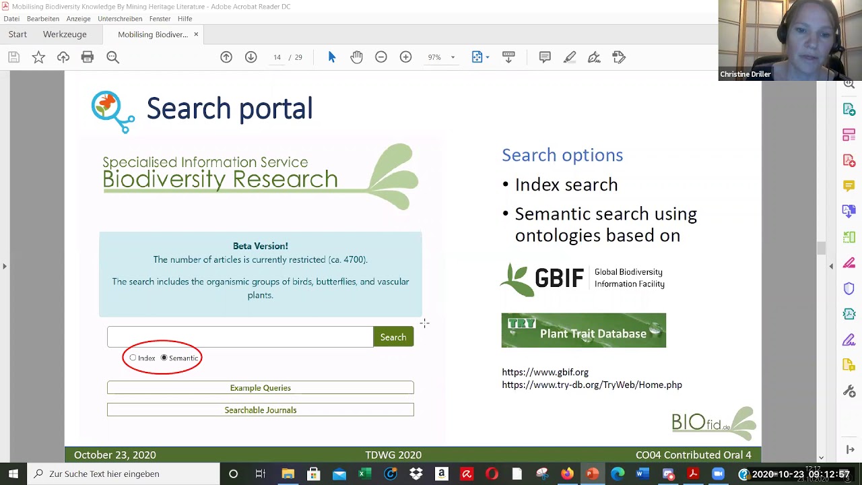This screenshot has width=862, height=485.
Task: Select the Index radio button
Action: pyautogui.click(x=133, y=358)
